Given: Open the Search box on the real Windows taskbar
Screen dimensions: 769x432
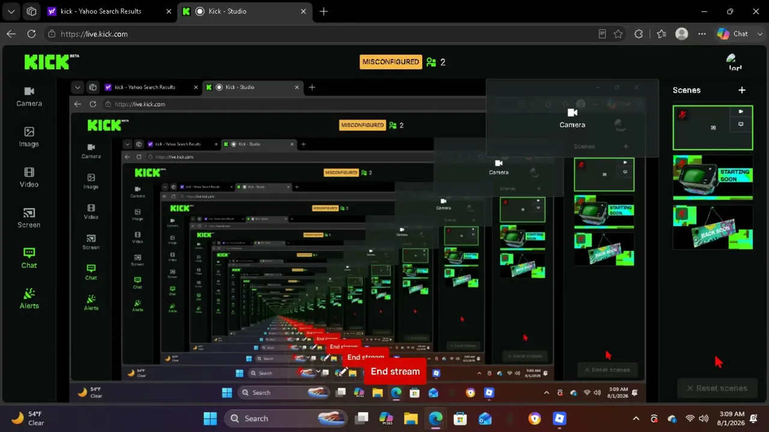Looking at the screenshot, I should point(287,418).
